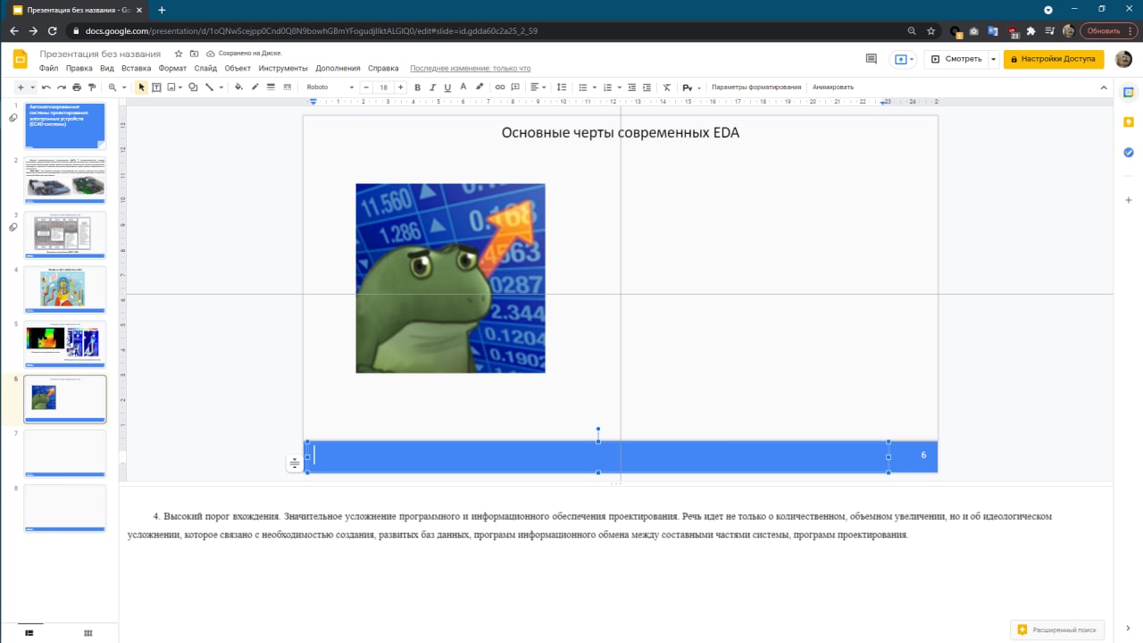Toggle Underline formatting
Image resolution: width=1143 pixels, height=643 pixels.
(x=447, y=88)
